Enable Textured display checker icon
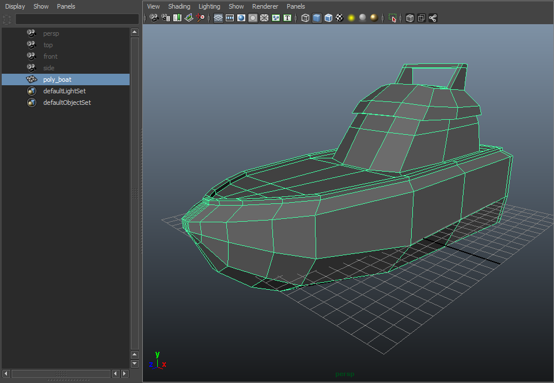 point(340,18)
